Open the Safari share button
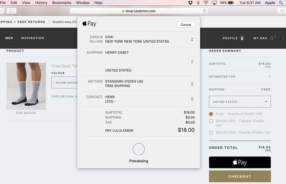 point(282,11)
